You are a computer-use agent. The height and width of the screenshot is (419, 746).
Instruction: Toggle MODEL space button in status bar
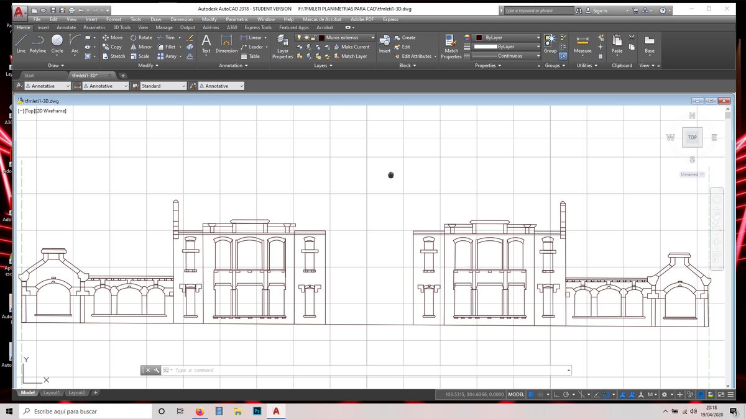[516, 394]
